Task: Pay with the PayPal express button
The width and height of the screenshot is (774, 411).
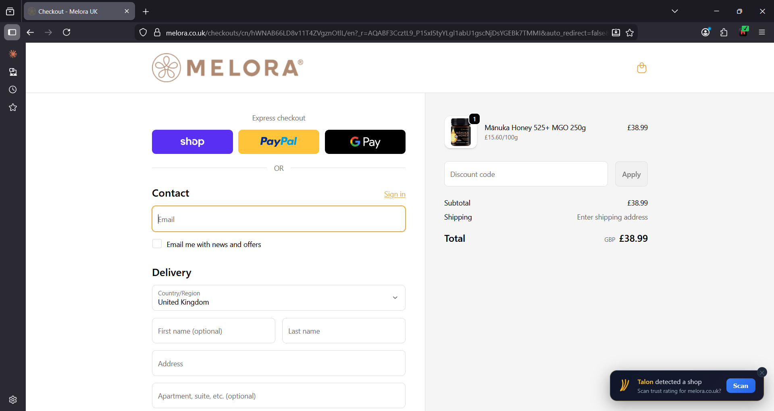Action: pyautogui.click(x=279, y=142)
